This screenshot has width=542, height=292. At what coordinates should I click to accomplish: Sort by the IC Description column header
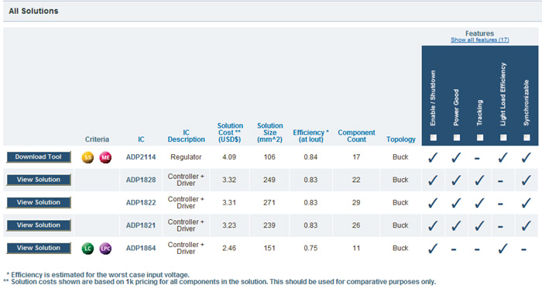point(186,136)
